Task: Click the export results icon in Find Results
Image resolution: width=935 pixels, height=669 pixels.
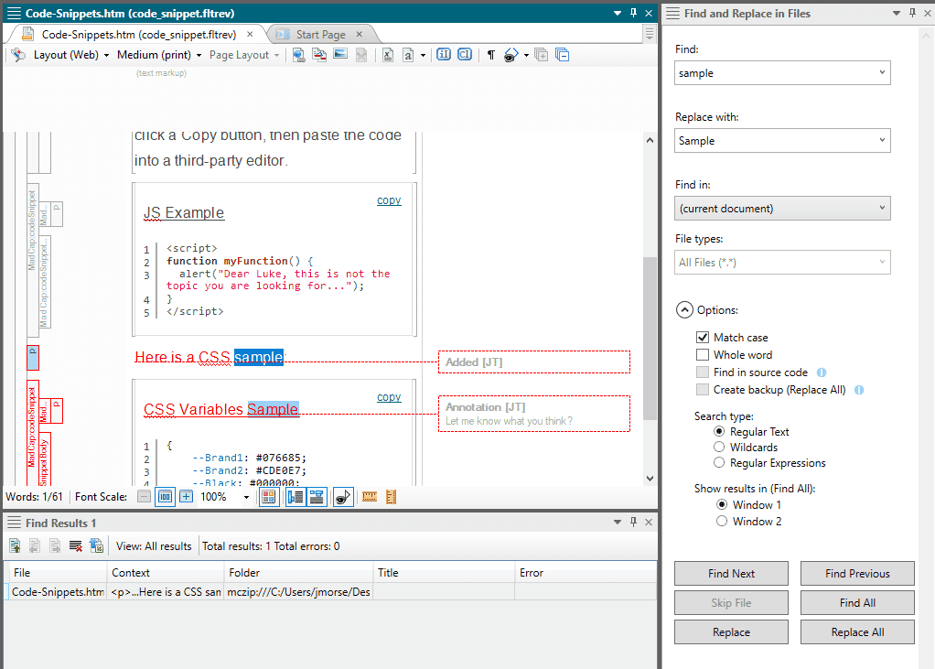Action: tap(97, 545)
